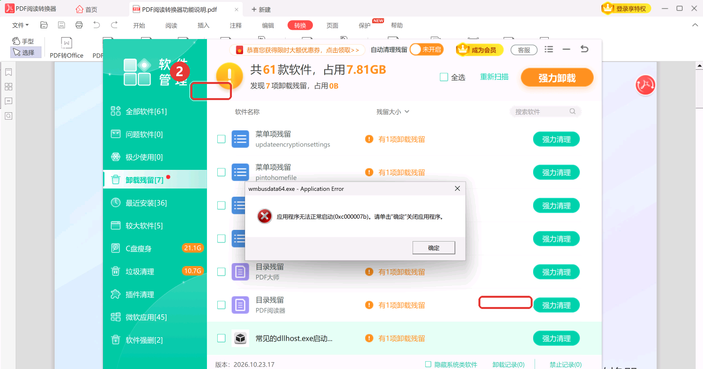This screenshot has width=703, height=369.
Task: Click 确定 in the error dialog
Action: pos(434,248)
